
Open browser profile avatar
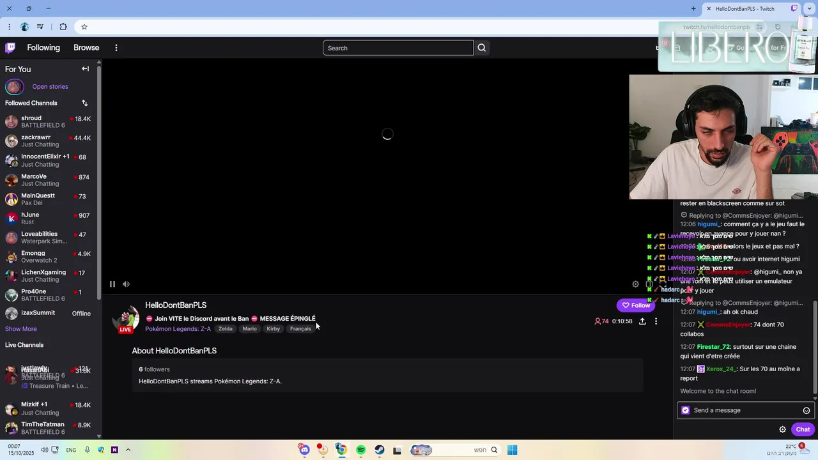(25, 27)
